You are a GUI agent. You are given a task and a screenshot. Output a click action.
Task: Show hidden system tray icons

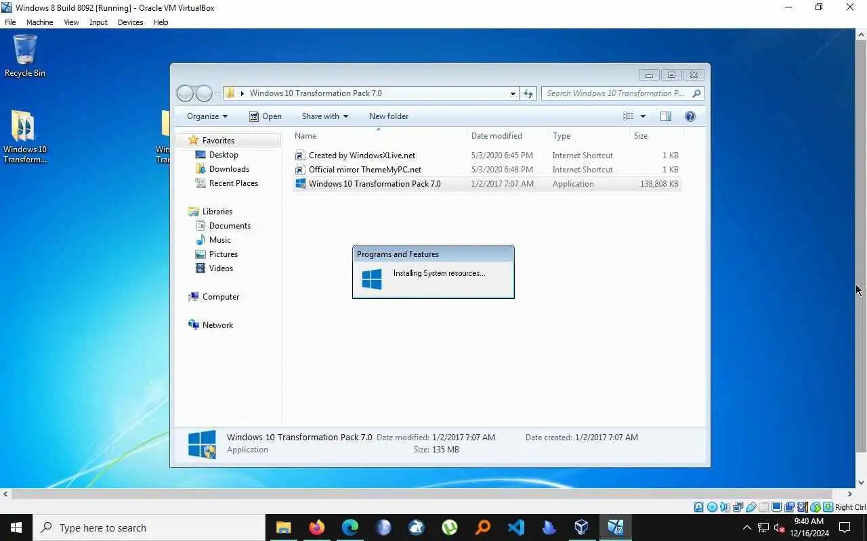(x=747, y=527)
